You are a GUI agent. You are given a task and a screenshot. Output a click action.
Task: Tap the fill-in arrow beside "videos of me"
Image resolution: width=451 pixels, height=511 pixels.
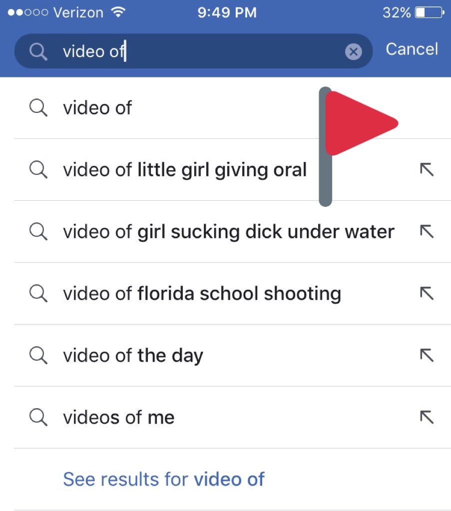coord(426,417)
